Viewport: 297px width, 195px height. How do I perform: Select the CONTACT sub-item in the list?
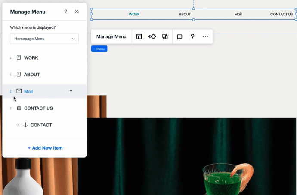tap(41, 125)
